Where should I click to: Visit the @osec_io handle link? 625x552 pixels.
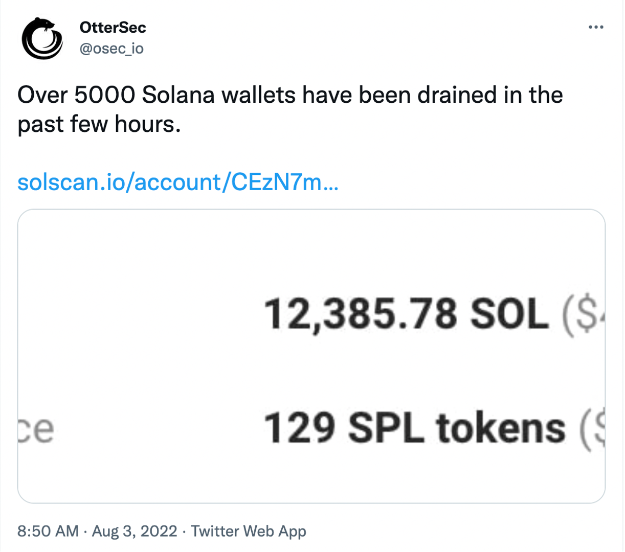[x=112, y=49]
